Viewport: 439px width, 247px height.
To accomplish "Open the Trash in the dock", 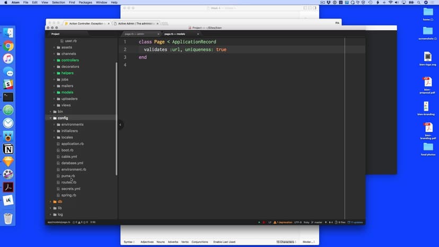I will [8, 218].
